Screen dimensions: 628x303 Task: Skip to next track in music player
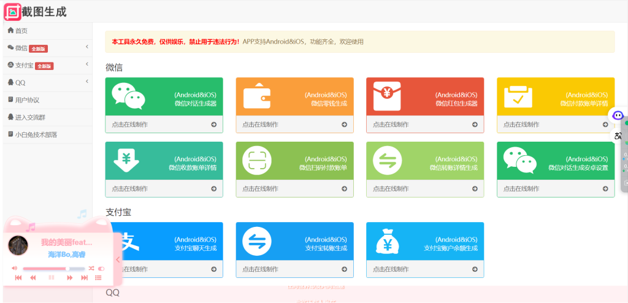point(85,278)
